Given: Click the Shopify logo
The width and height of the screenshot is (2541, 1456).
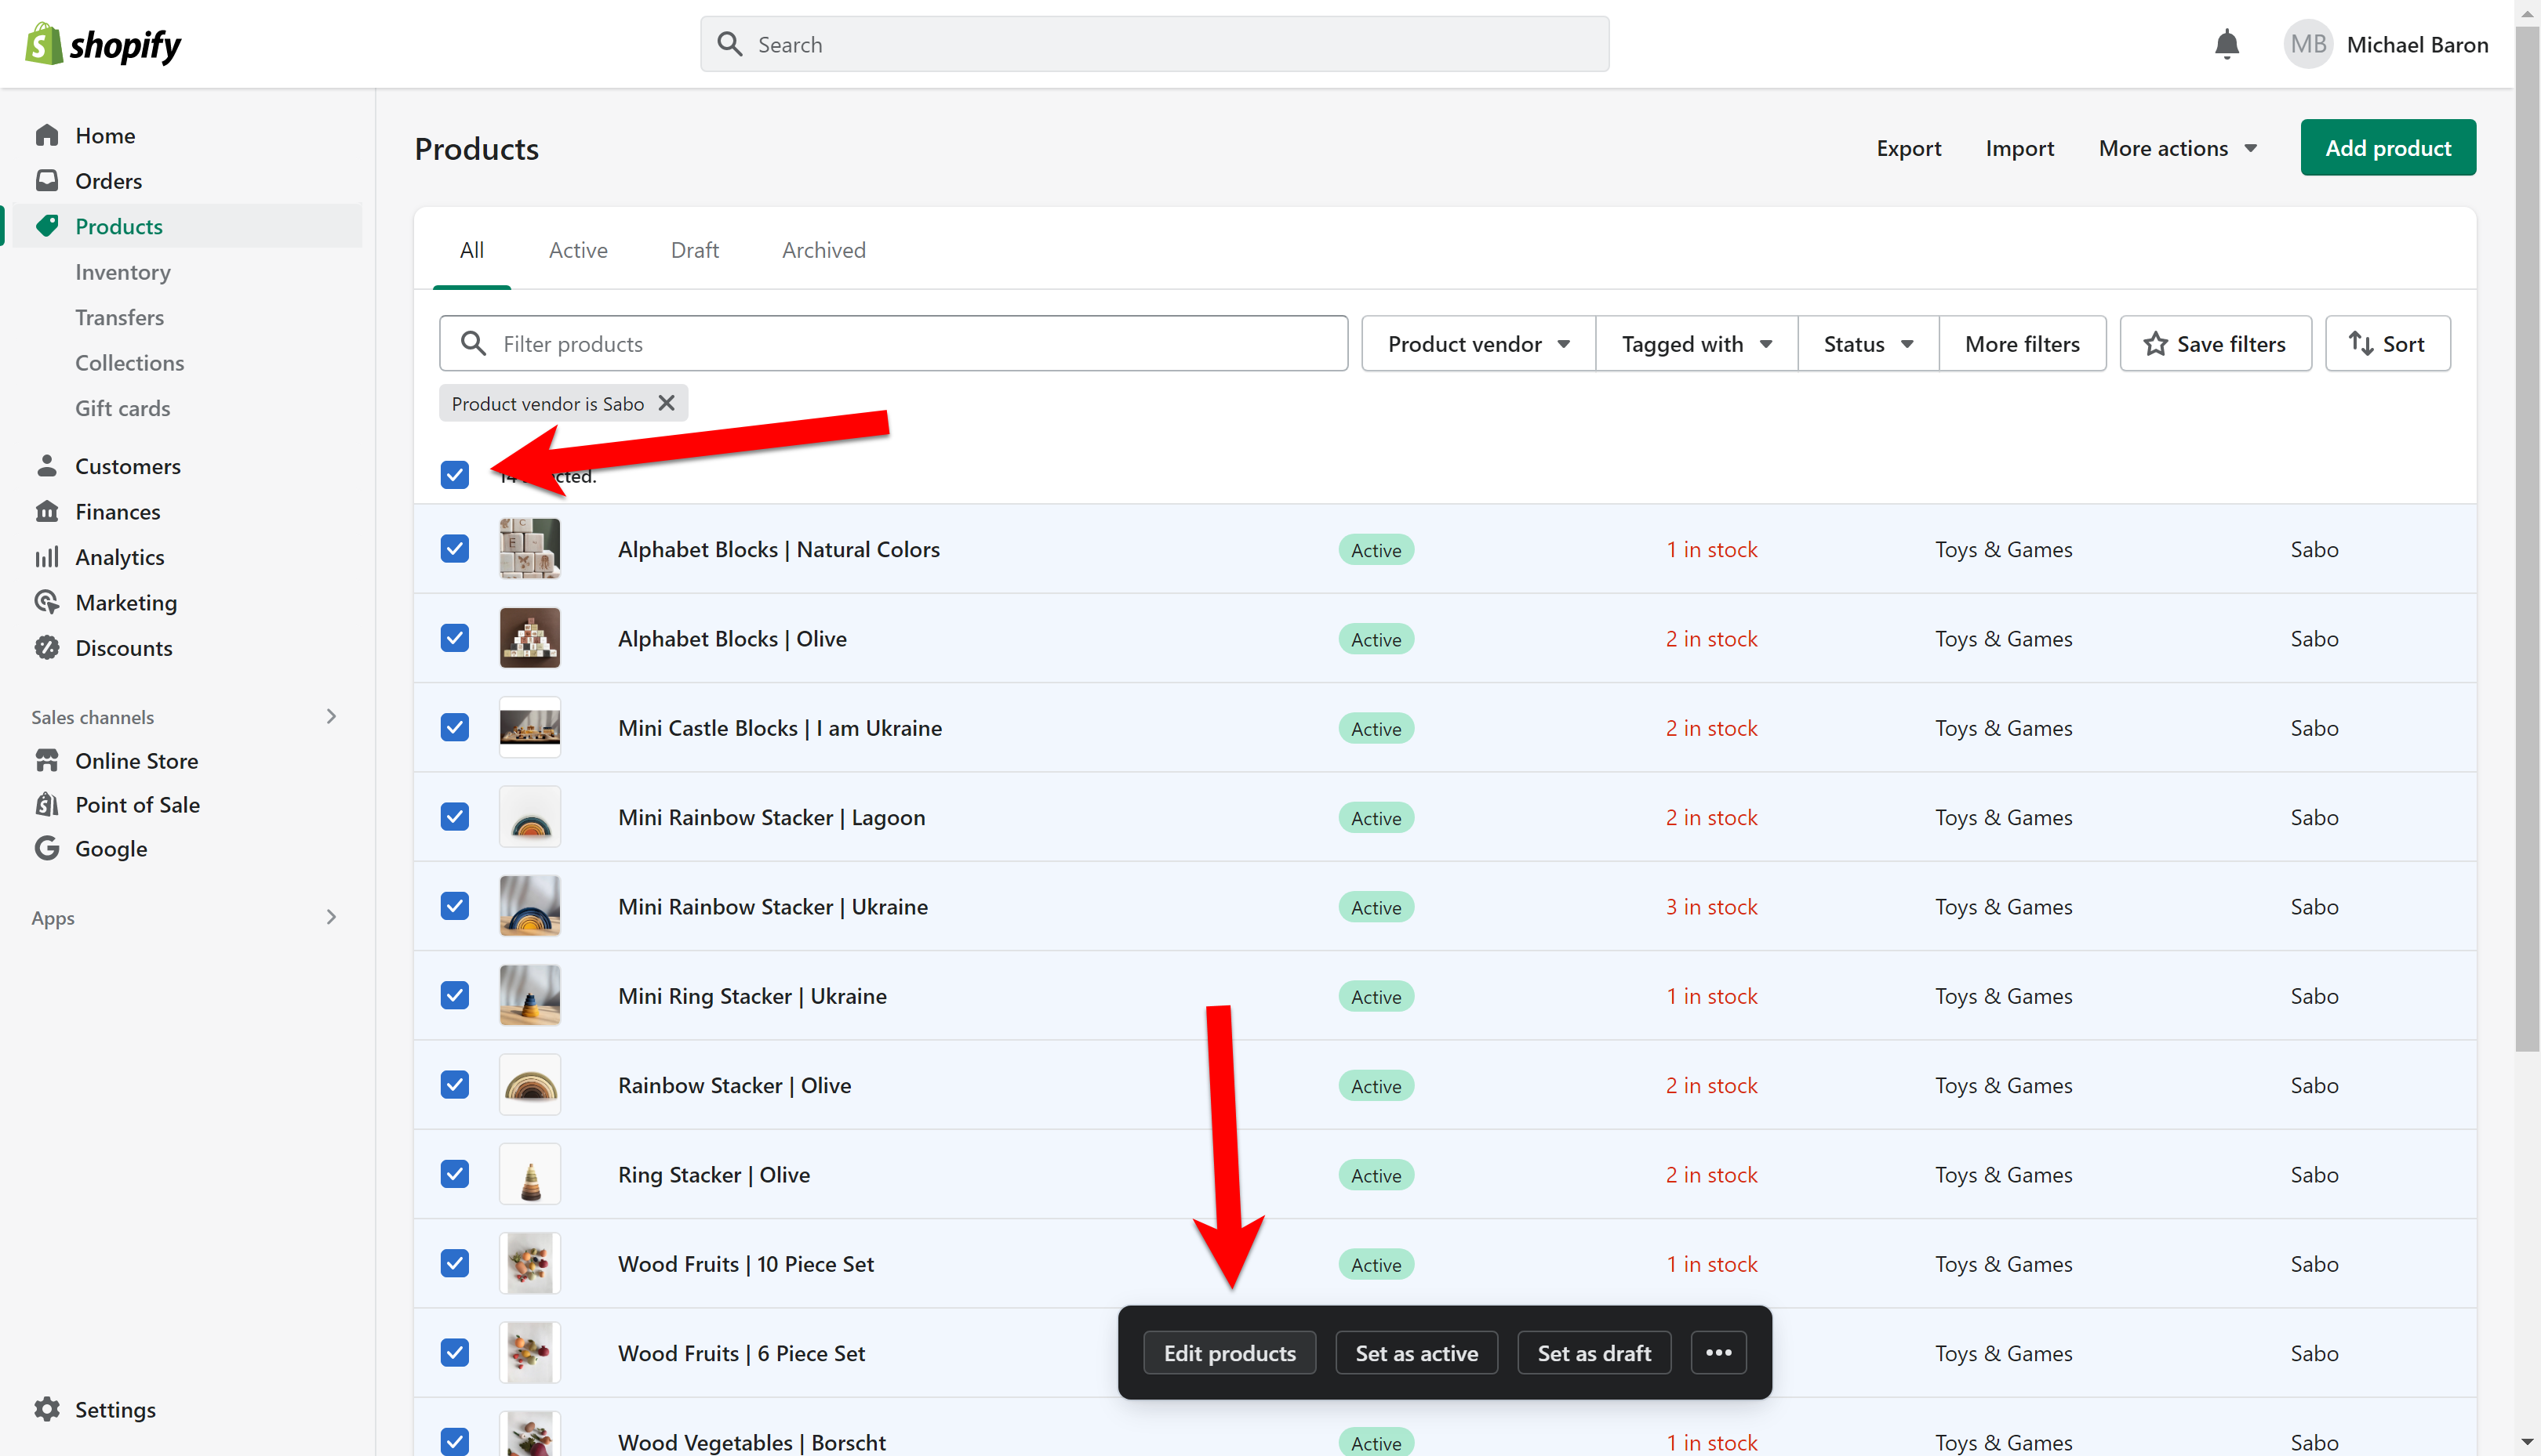Looking at the screenshot, I should point(102,44).
